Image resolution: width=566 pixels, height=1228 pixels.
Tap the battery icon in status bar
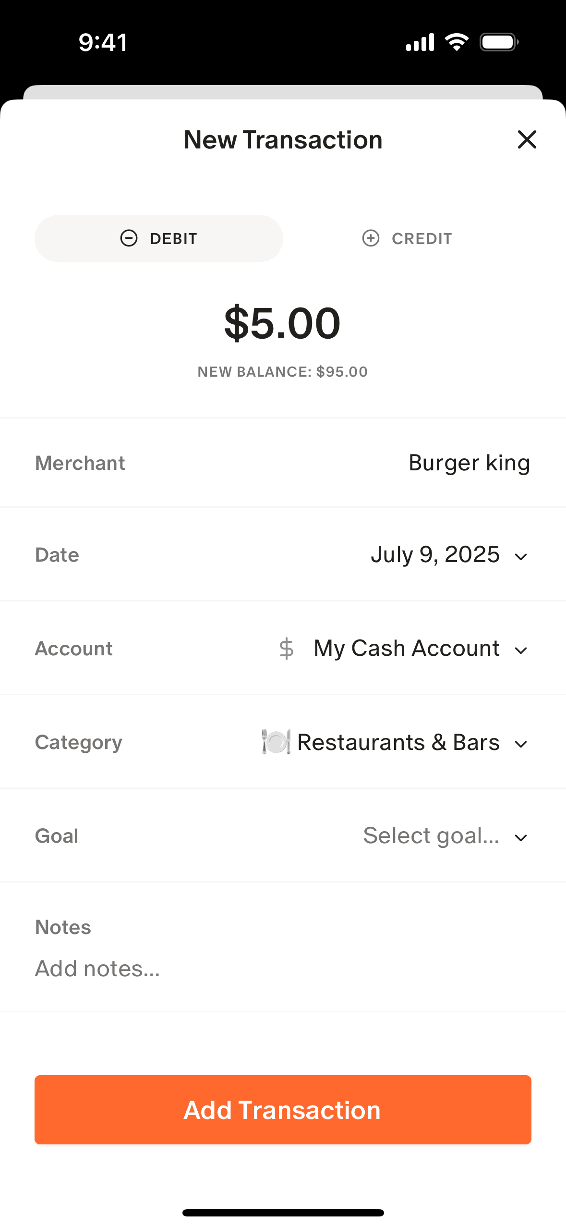[x=499, y=42]
